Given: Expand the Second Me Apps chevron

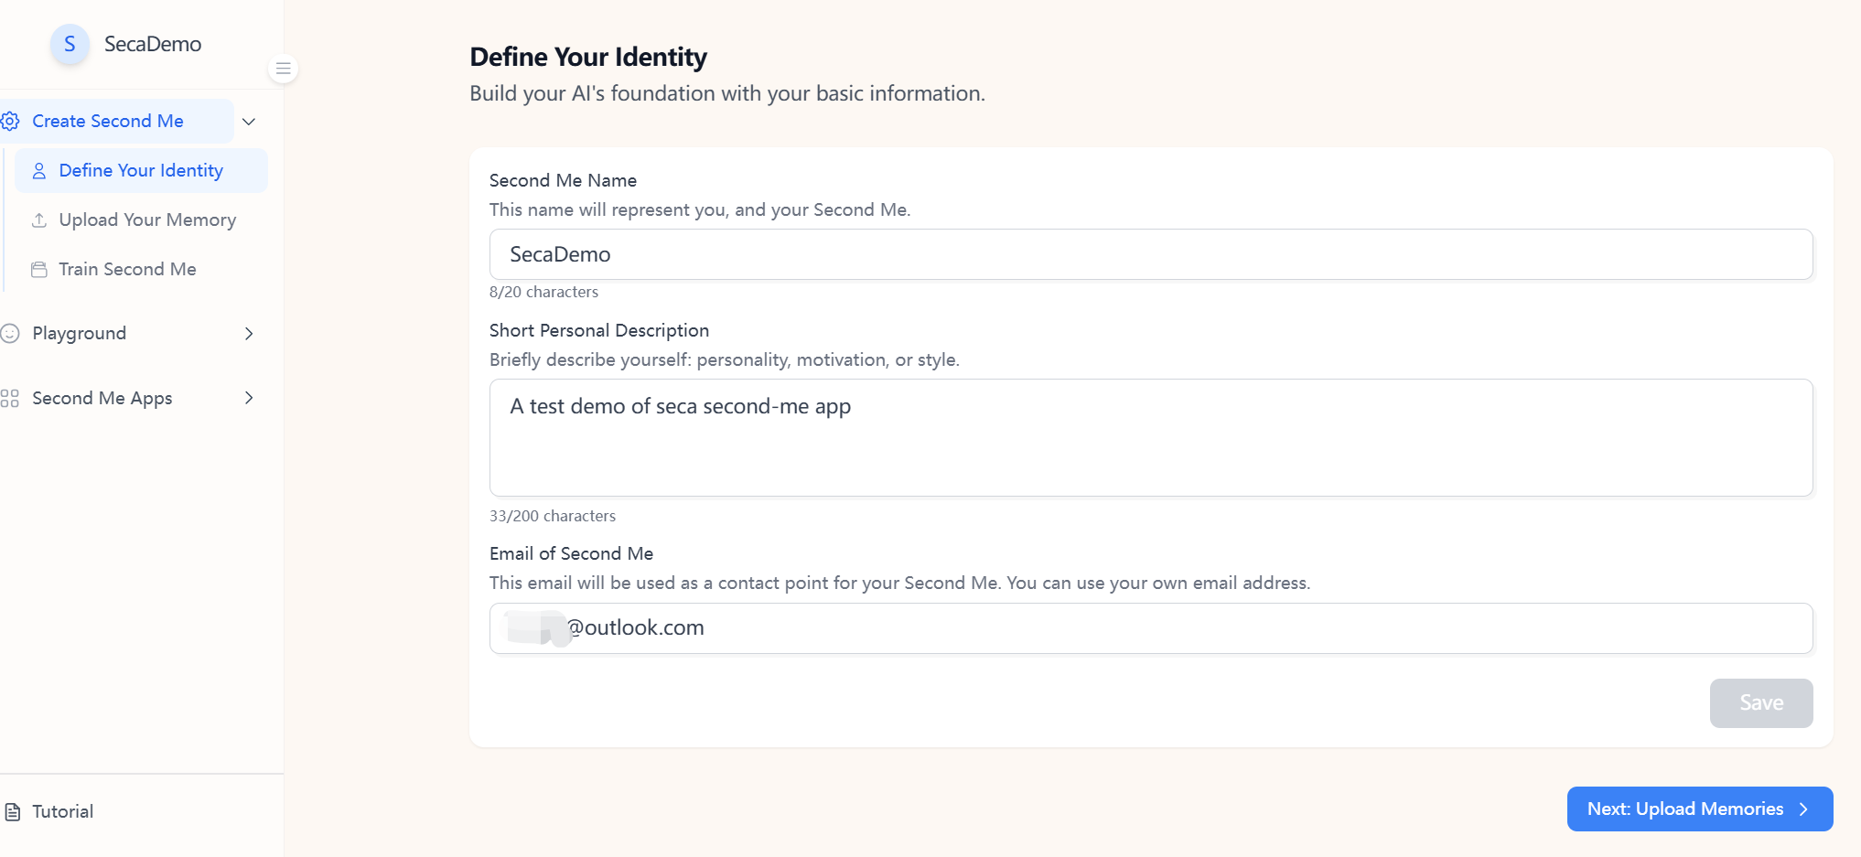Looking at the screenshot, I should tap(249, 398).
